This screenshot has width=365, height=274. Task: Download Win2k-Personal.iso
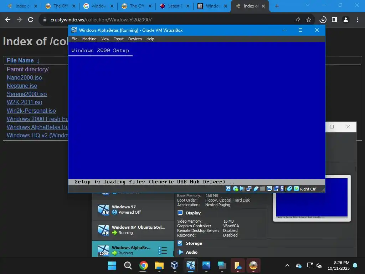pos(31,111)
